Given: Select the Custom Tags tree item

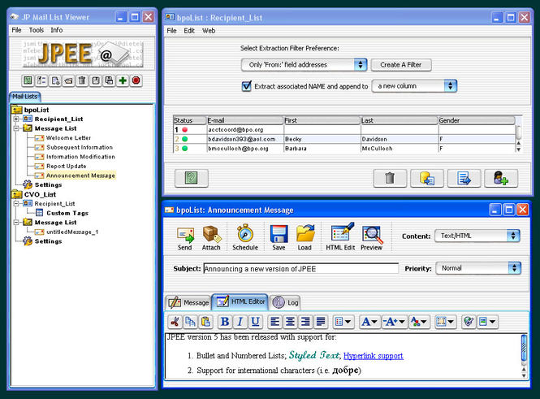Looking at the screenshot, I should pos(67,213).
